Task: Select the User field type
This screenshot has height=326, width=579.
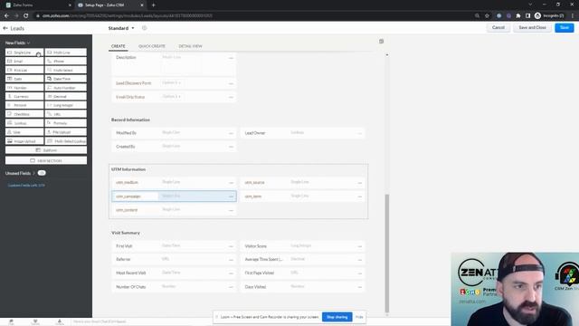Action: click(x=24, y=132)
